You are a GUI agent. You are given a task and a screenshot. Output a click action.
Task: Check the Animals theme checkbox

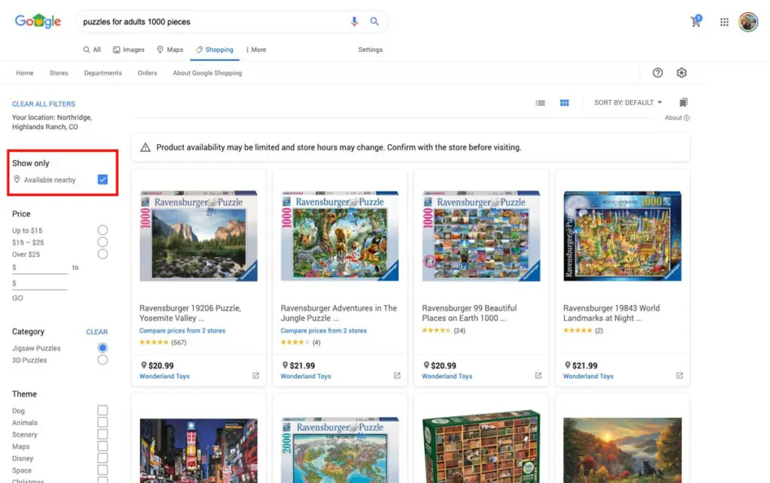tap(102, 422)
